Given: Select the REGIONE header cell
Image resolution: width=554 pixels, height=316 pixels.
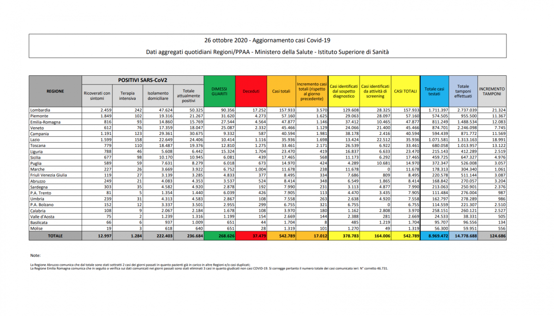Looking at the screenshot, I should coord(55,91).
